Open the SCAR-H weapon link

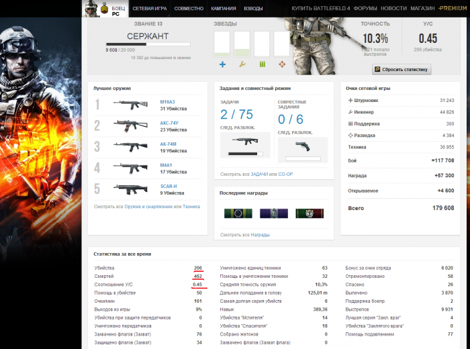point(169,186)
